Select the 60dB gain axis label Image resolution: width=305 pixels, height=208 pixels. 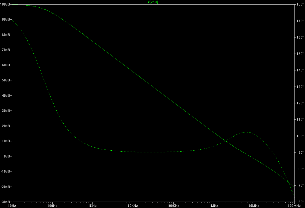pos(6,65)
